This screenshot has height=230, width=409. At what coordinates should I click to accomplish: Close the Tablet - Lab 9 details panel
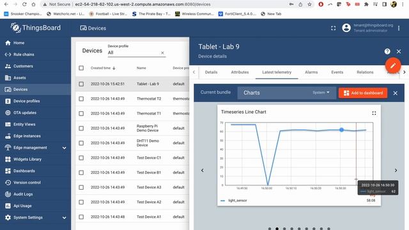pos(399,51)
